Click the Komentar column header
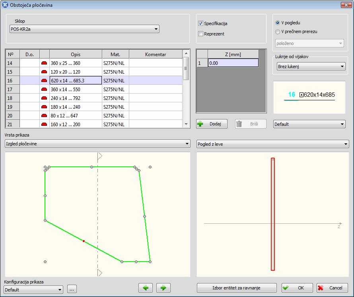 (156, 54)
